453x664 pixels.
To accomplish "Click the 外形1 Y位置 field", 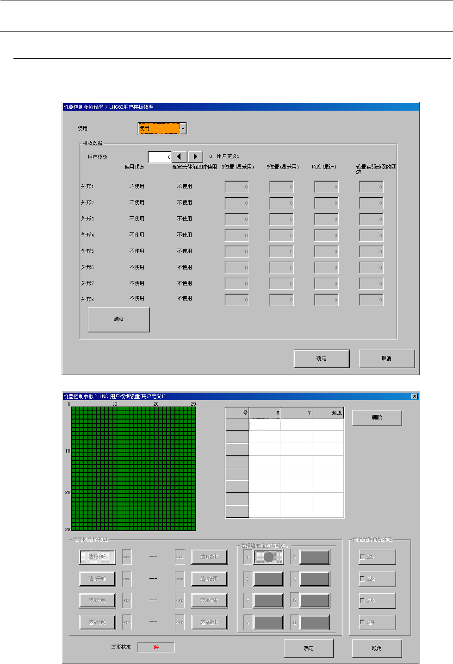I will [282, 187].
